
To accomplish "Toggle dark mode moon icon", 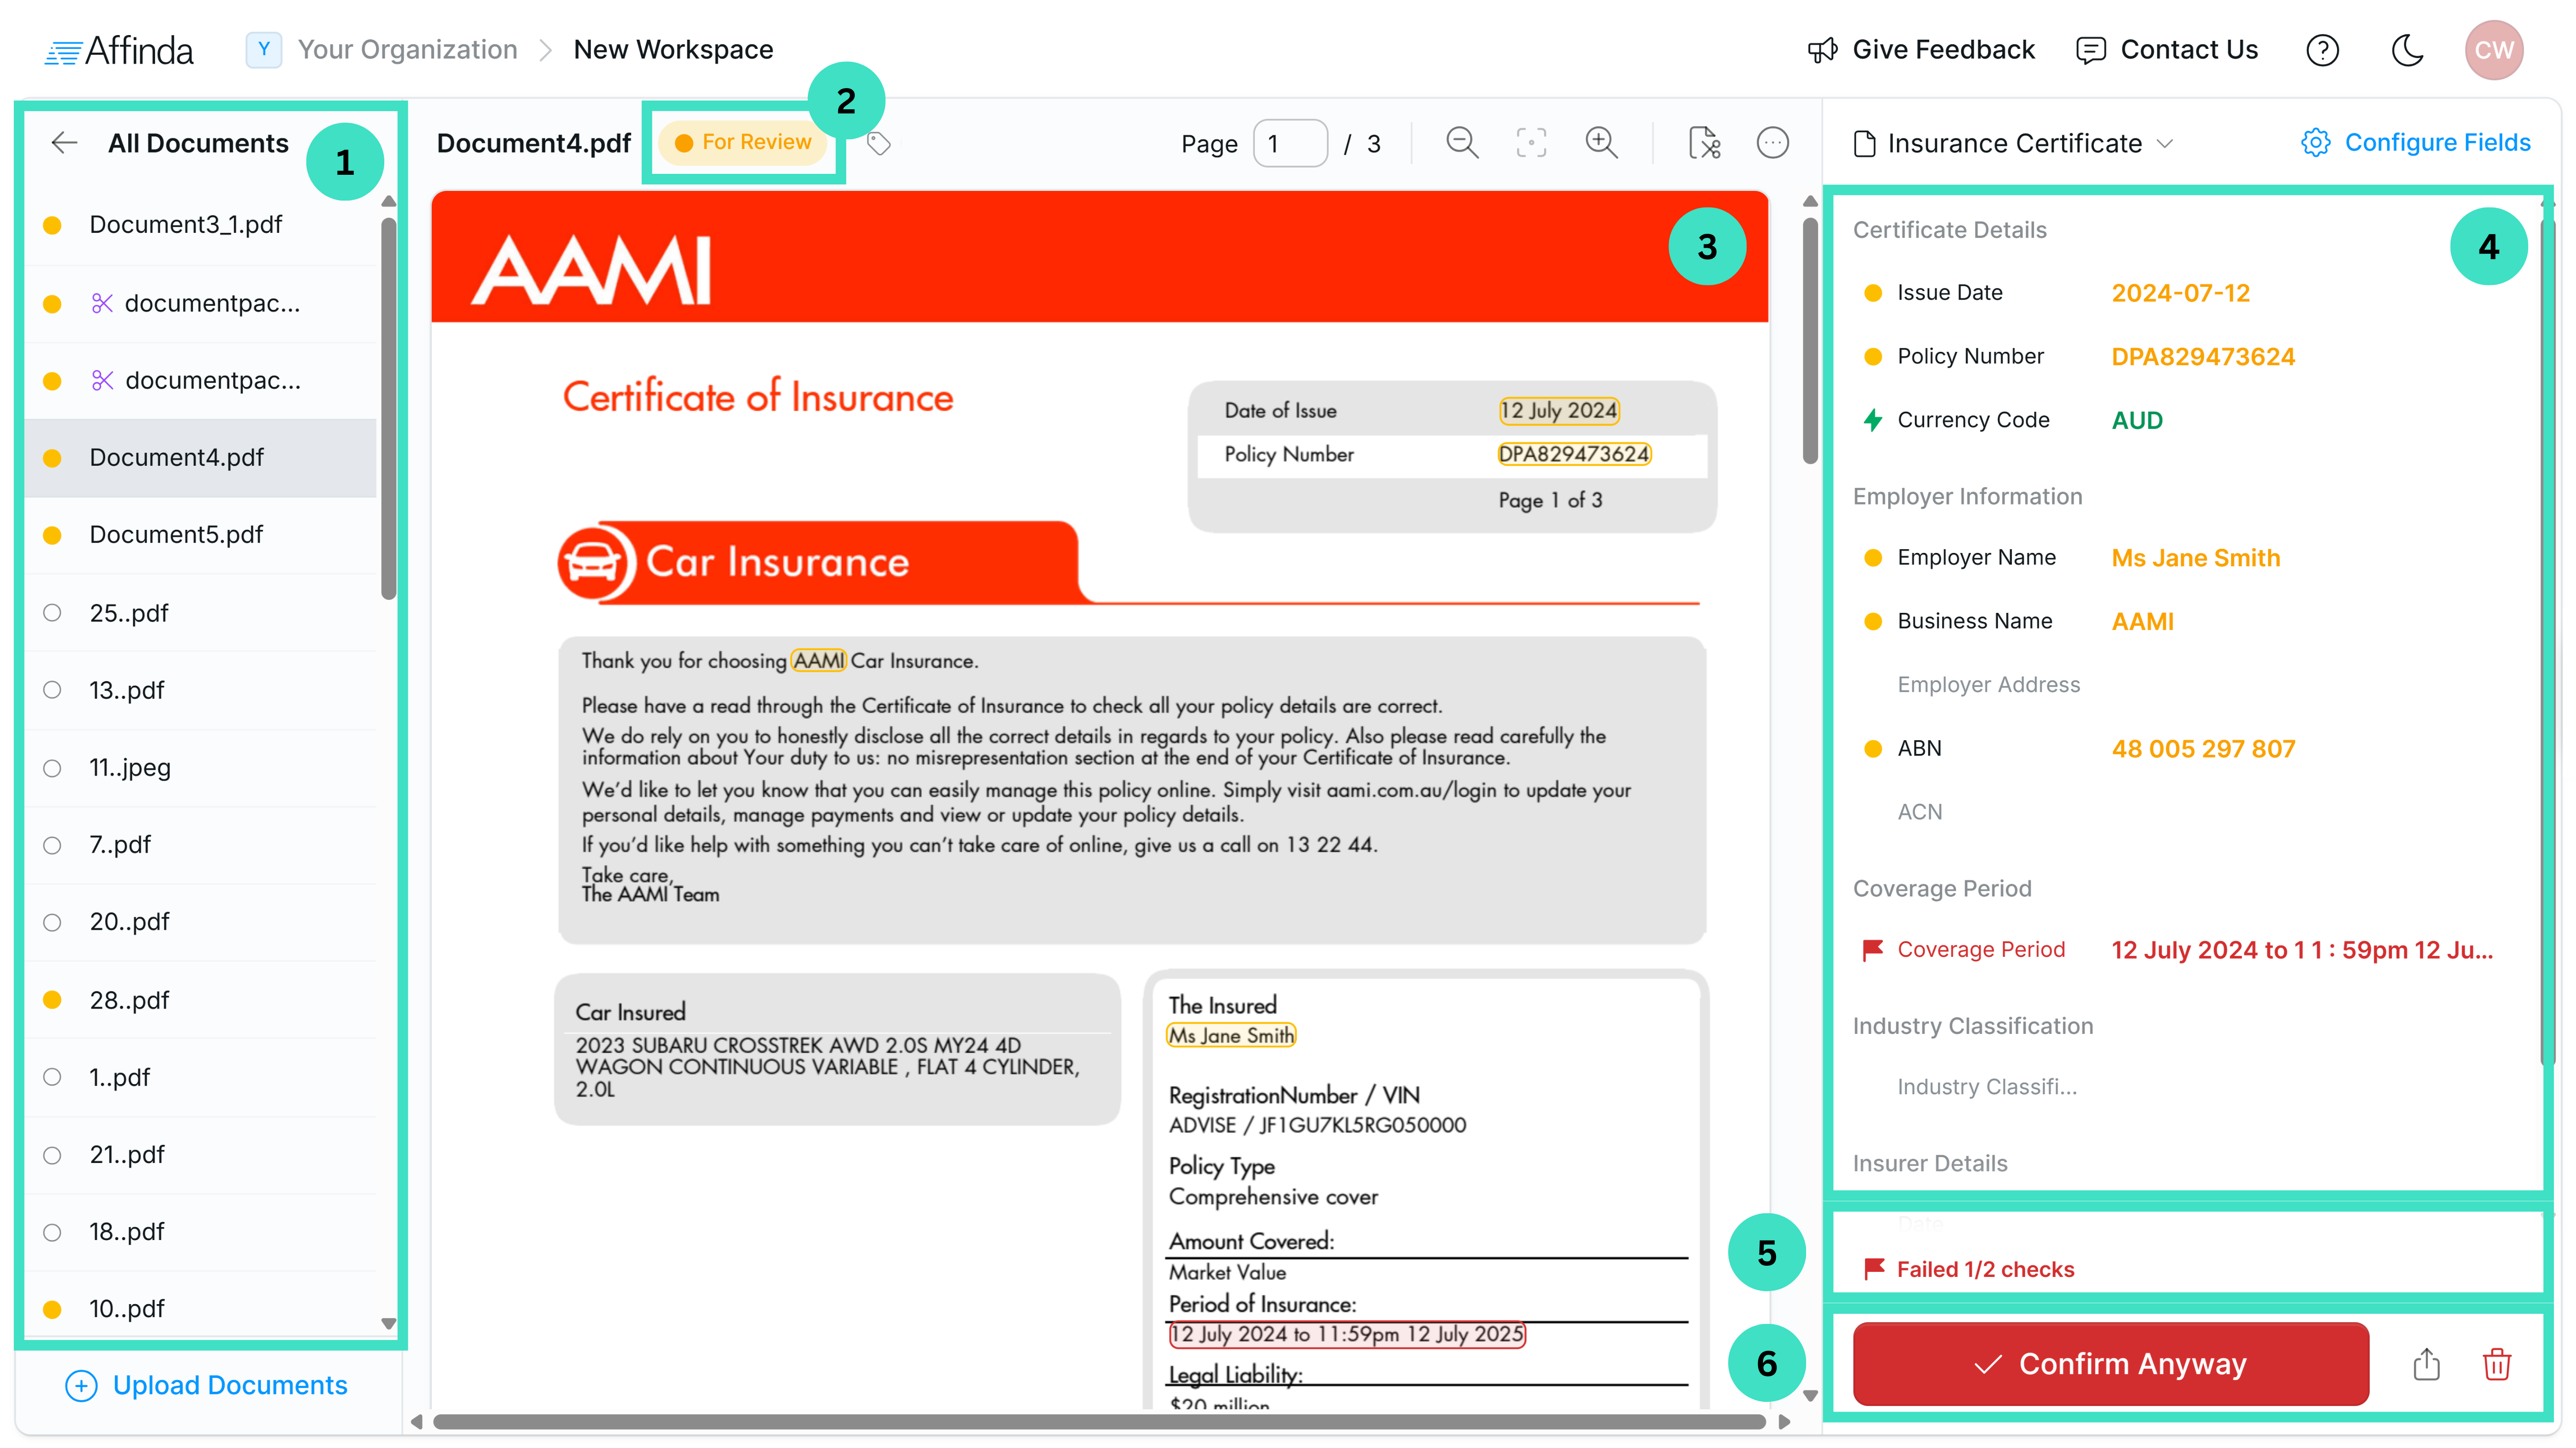I will pyautogui.click(x=2407, y=50).
